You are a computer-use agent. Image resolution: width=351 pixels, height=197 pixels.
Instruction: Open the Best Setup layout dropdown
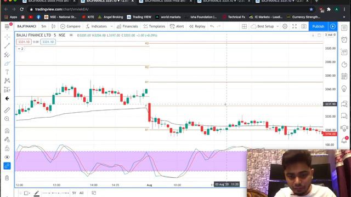tap(265, 26)
